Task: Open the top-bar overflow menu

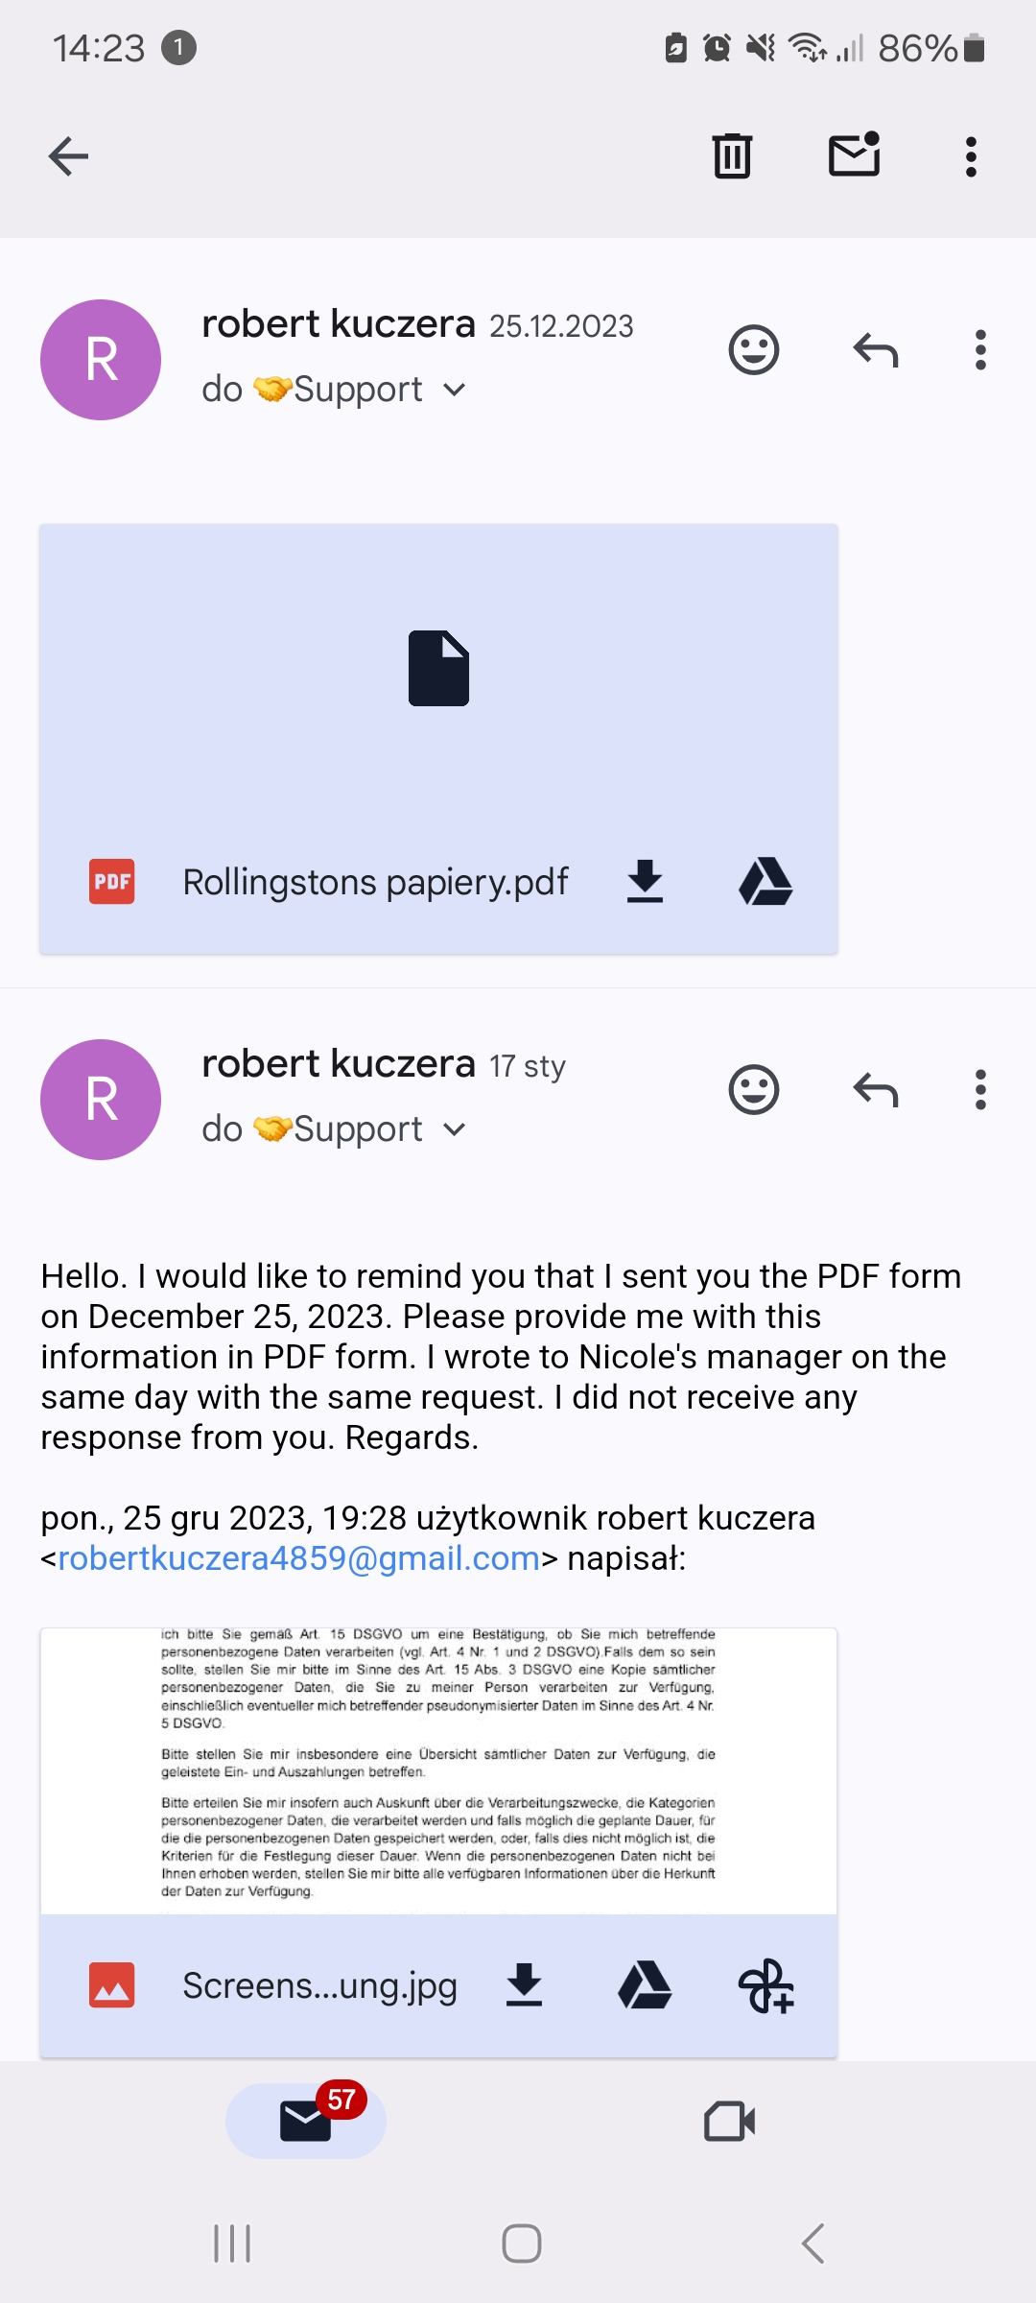Action: pos(971,156)
